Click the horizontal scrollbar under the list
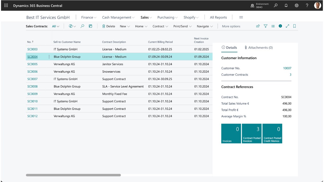This screenshot has height=182, width=324. [x=73, y=175]
